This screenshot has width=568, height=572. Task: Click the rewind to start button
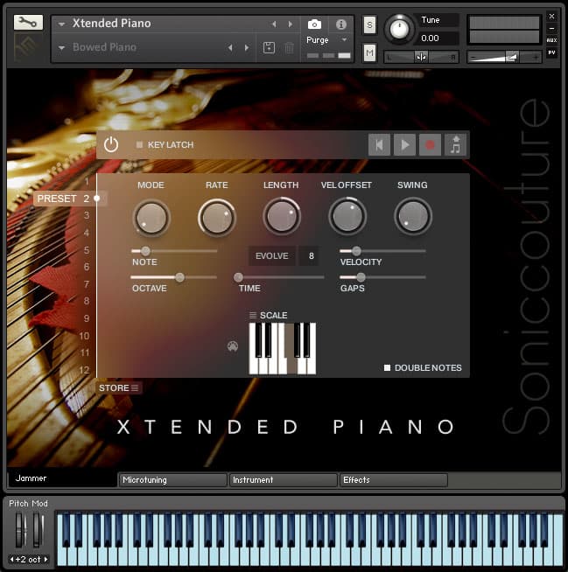[x=379, y=144]
